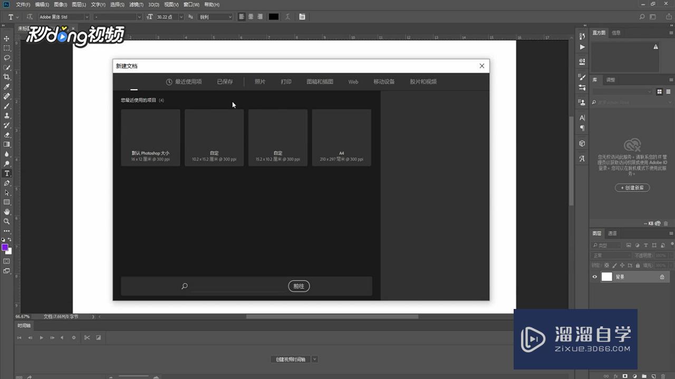The image size is (675, 379).
Task: Open the Paragraph panel icon
Action: point(582,128)
